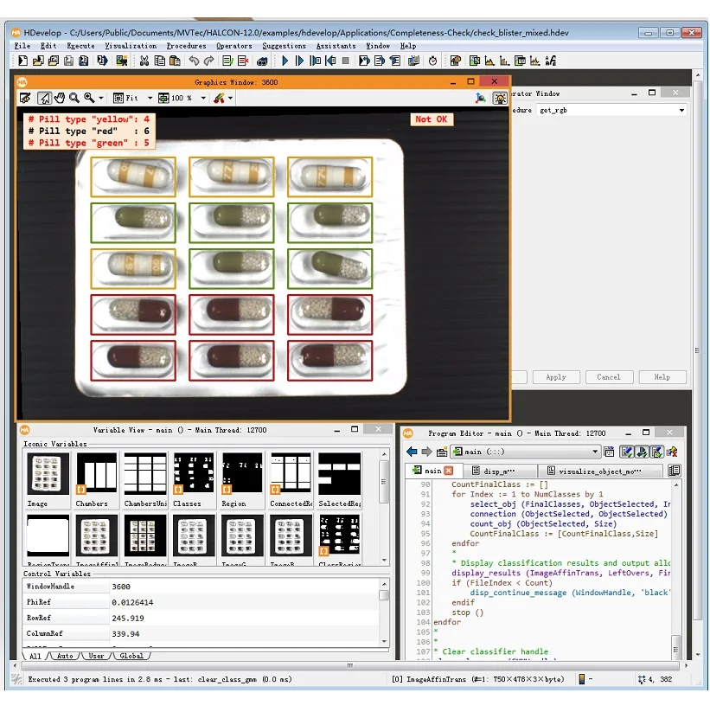Viewport: 710px width, 712px height.
Task: Click the Apply button in Operator Window
Action: 556,377
